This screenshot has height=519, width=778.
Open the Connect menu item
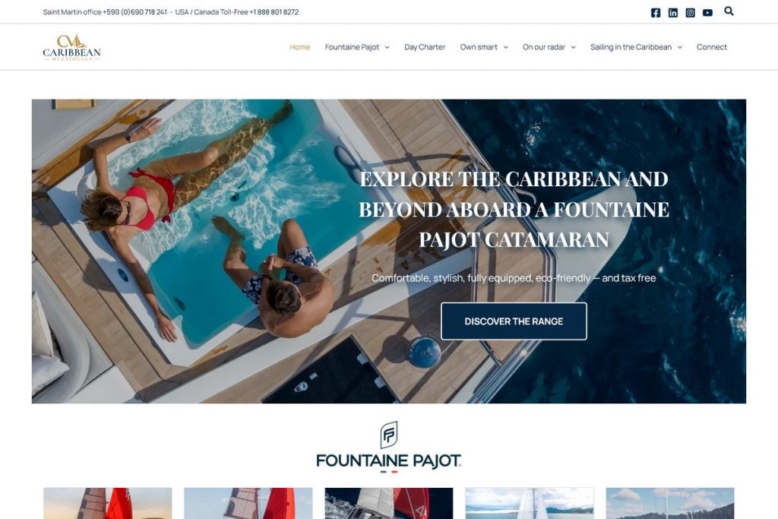711,47
